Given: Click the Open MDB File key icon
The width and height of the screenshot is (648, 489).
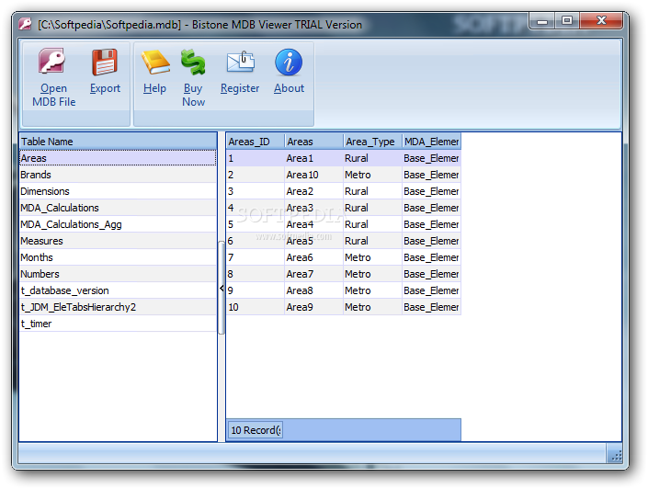Looking at the screenshot, I should (x=51, y=62).
